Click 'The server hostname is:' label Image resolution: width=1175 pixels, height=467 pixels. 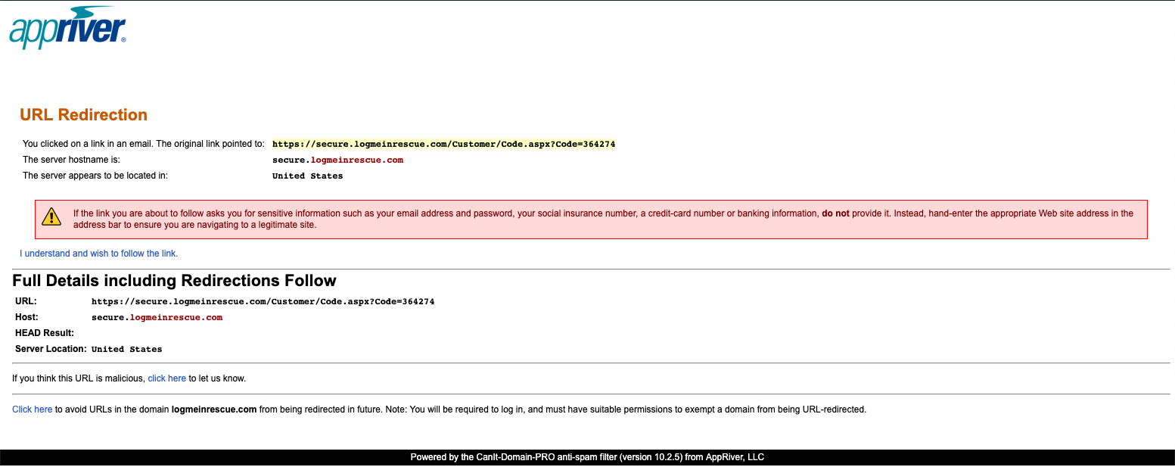(x=71, y=160)
